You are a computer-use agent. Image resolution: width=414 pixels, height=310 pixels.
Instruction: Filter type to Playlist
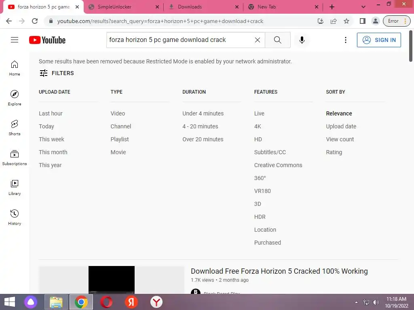click(x=120, y=139)
